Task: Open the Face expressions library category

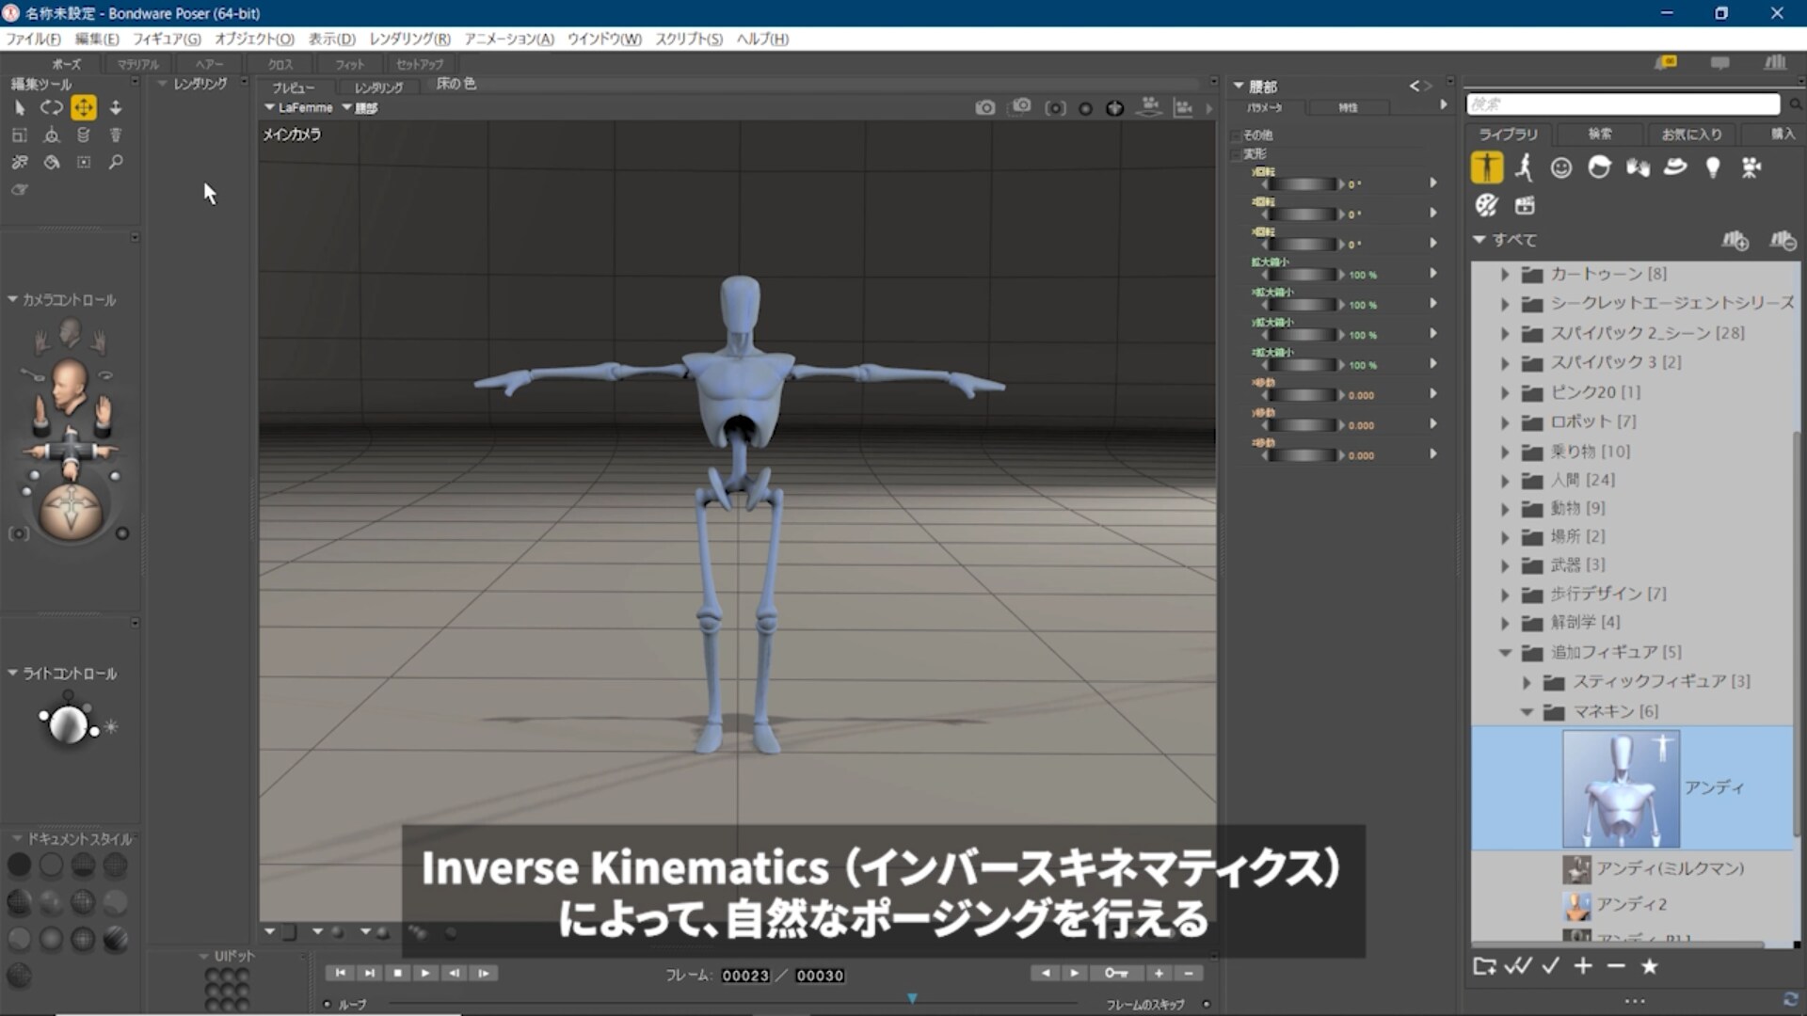Action: click(1561, 167)
